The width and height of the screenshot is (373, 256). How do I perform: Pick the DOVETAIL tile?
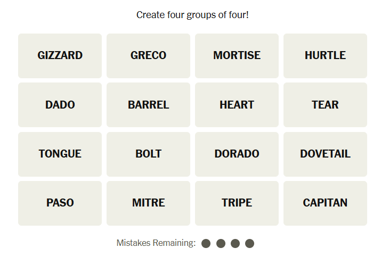click(325, 154)
